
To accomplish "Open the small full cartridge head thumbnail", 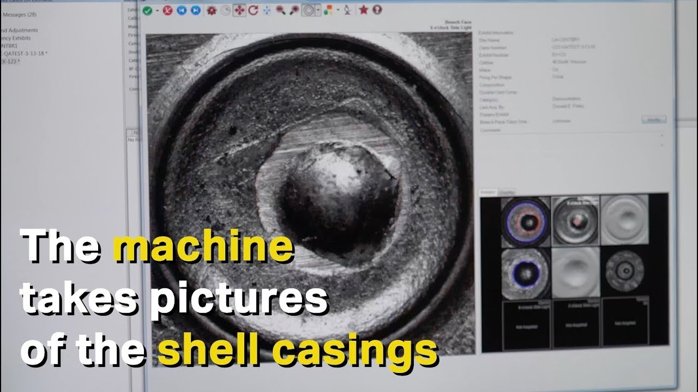I will click(624, 271).
